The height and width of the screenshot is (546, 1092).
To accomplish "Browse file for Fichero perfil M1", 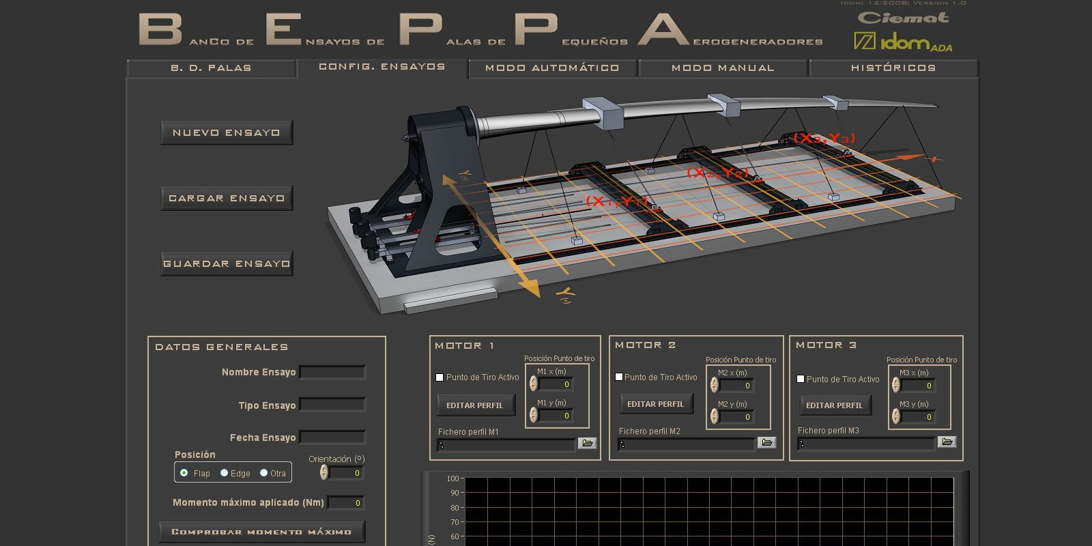I will point(587,444).
